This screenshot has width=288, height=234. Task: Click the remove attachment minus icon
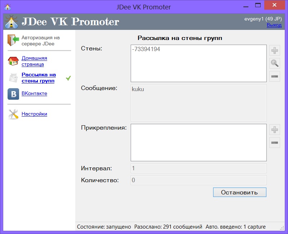[x=275, y=143]
